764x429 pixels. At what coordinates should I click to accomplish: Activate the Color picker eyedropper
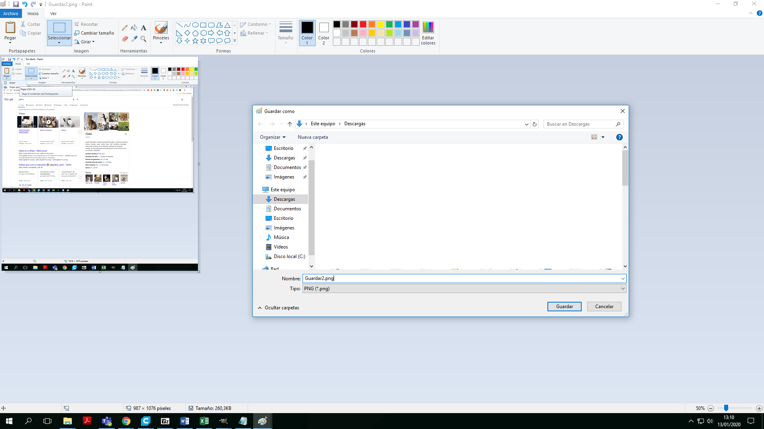(134, 39)
